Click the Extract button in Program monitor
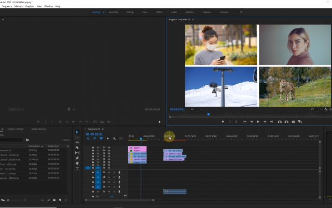The width and height of the screenshot is (332, 208). point(286,122)
